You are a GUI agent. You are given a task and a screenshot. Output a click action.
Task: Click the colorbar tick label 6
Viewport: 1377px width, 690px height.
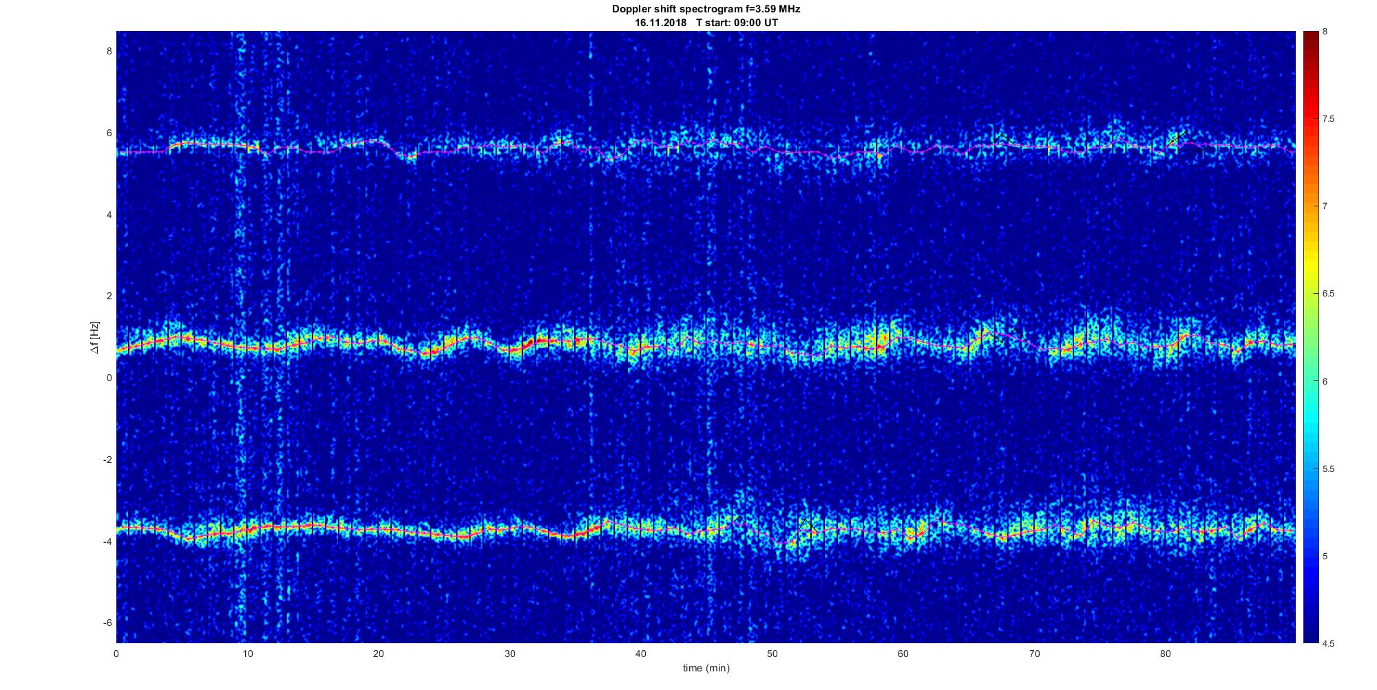(x=1325, y=381)
